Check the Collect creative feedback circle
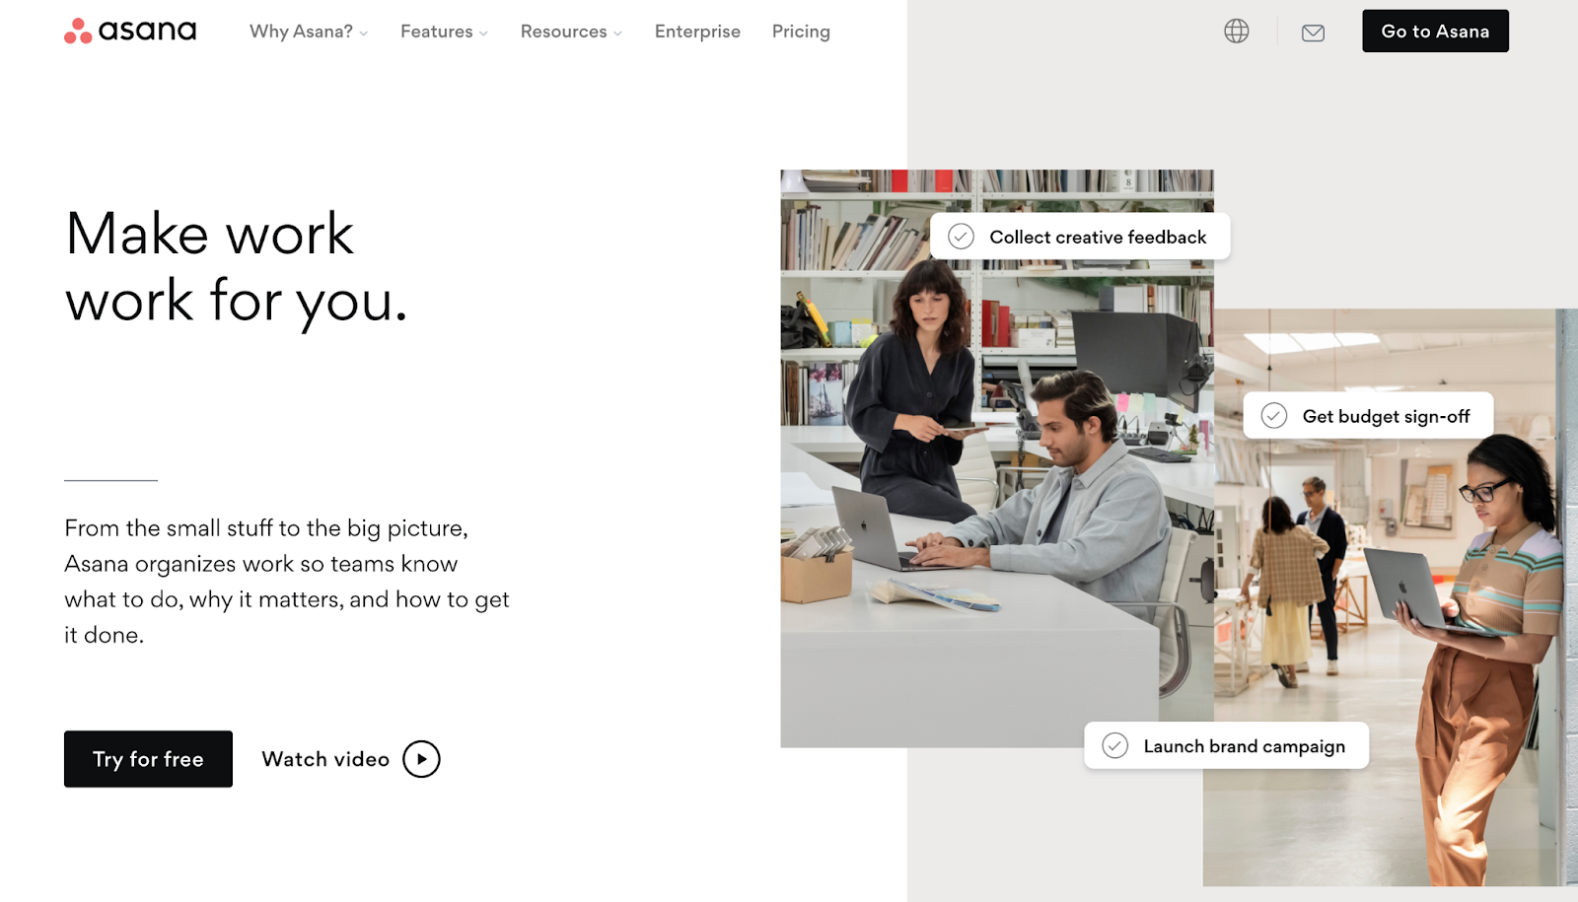 tap(961, 237)
